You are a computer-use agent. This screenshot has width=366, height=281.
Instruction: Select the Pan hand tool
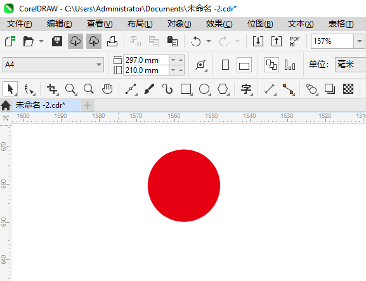point(107,89)
